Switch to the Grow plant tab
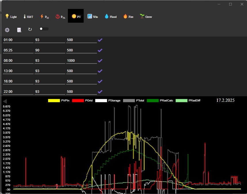Screen dimensions: 247x194 coord(146,17)
